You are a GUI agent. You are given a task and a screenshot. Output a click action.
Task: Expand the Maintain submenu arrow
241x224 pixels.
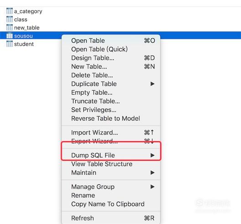[x=152, y=173]
